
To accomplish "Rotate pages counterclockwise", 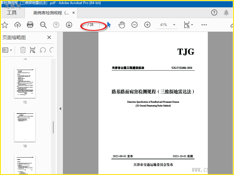I will [42, 50].
